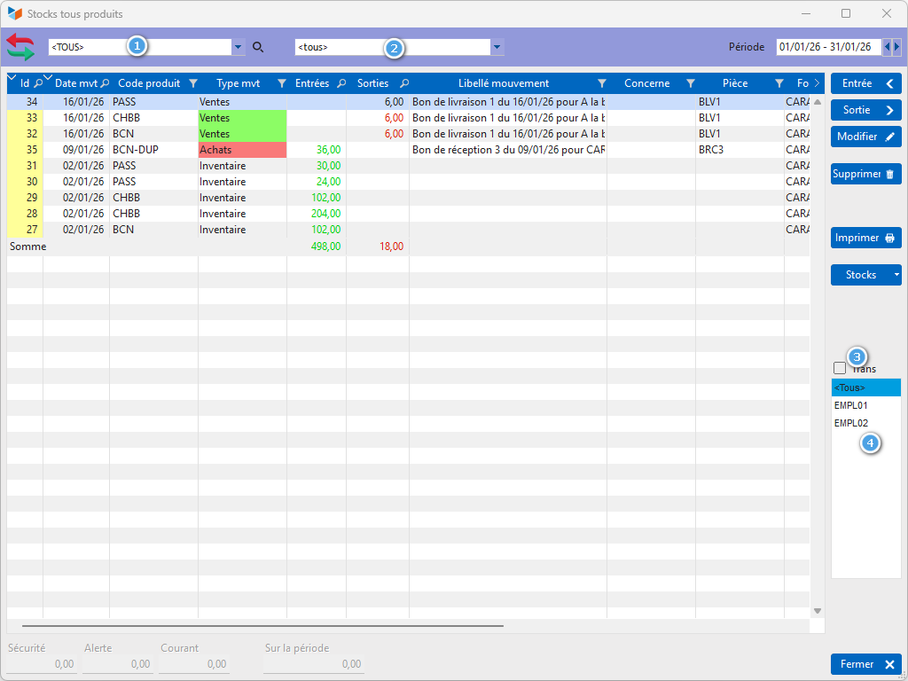908x681 pixels.
Task: Toggle the Trans checkbox
Action: pyautogui.click(x=840, y=368)
